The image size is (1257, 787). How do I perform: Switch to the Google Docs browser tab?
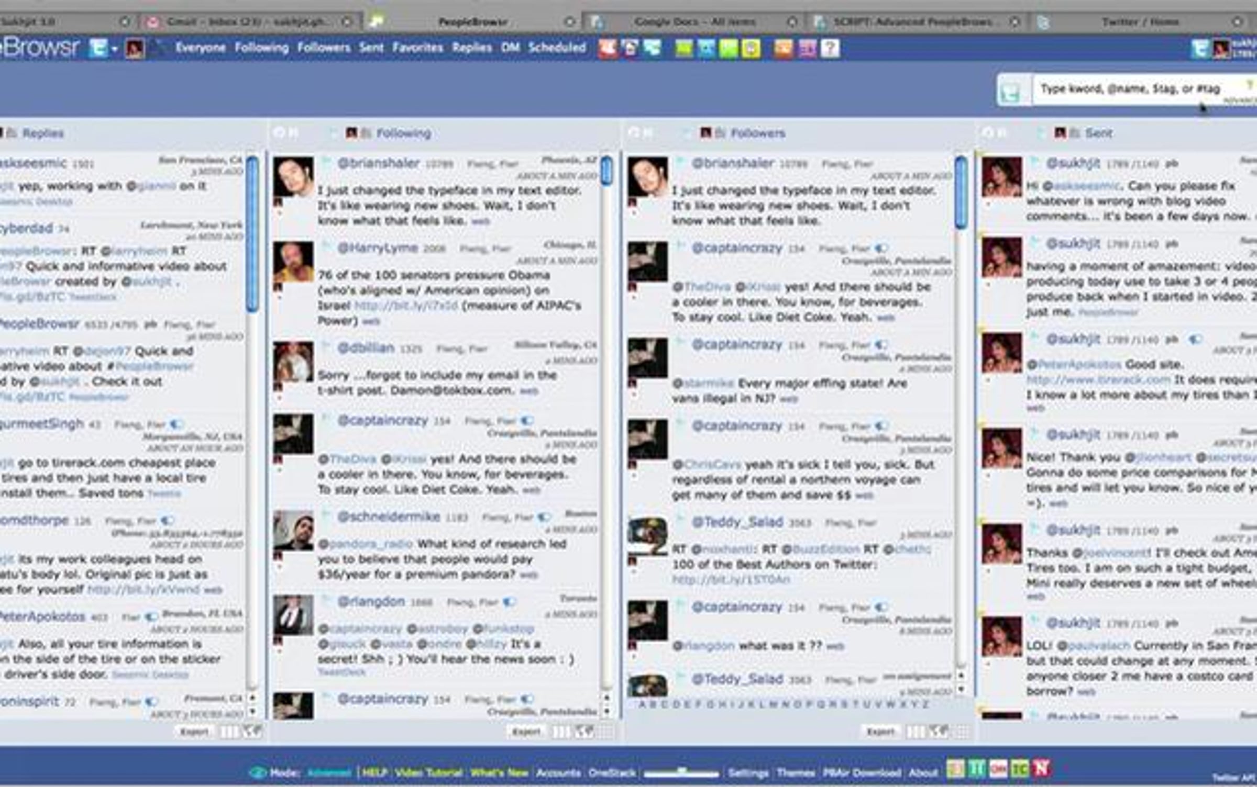coord(694,22)
